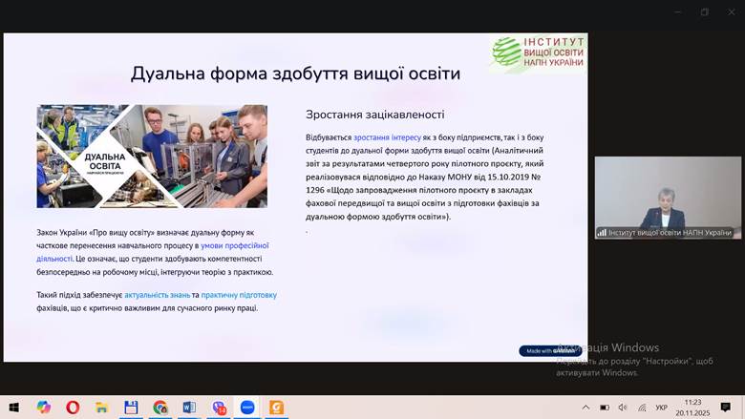The height and width of the screenshot is (419, 745).
Task: Open Copilot from the taskbar
Action: [43, 408]
